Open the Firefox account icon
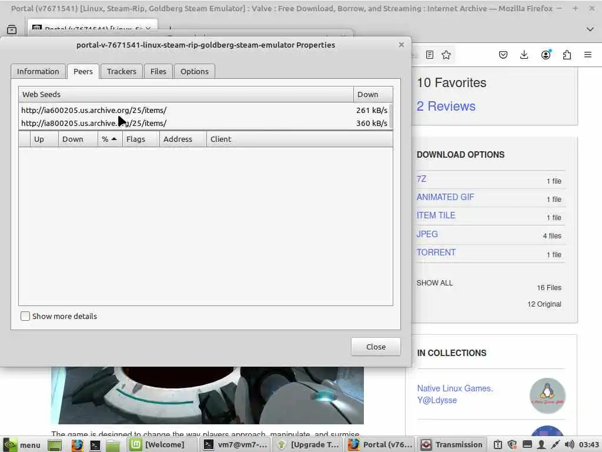 (546, 55)
